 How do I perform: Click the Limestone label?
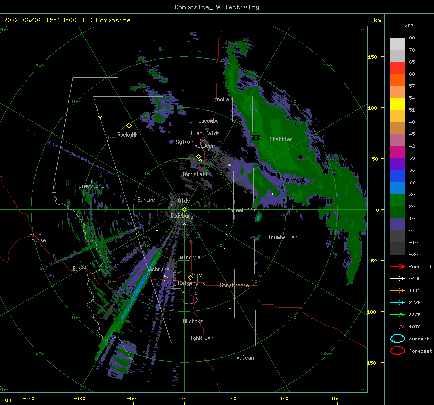[91, 186]
